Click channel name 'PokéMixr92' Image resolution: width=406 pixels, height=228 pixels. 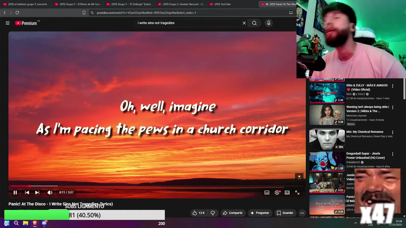click(353, 162)
